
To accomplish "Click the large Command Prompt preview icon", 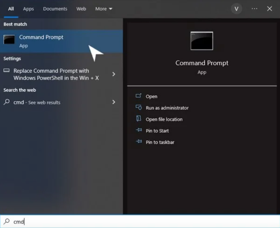I will tap(202, 41).
